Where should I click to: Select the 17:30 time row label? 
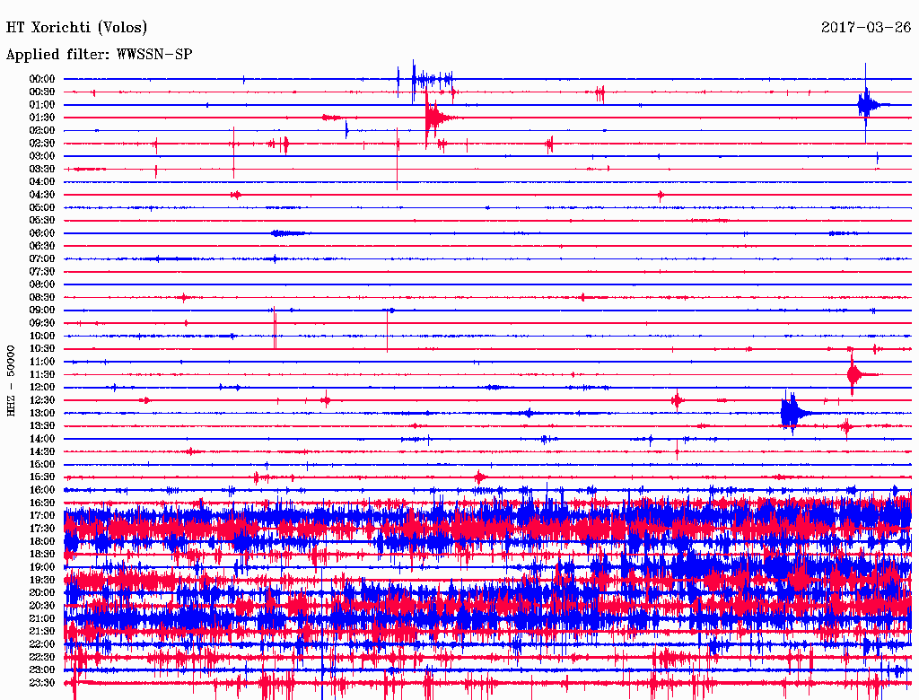click(42, 529)
